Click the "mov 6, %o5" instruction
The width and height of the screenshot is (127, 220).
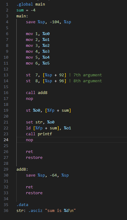click(x=38, y=63)
